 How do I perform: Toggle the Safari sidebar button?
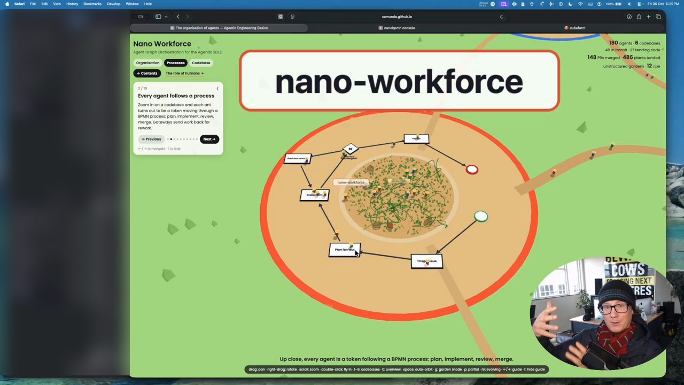point(158,17)
